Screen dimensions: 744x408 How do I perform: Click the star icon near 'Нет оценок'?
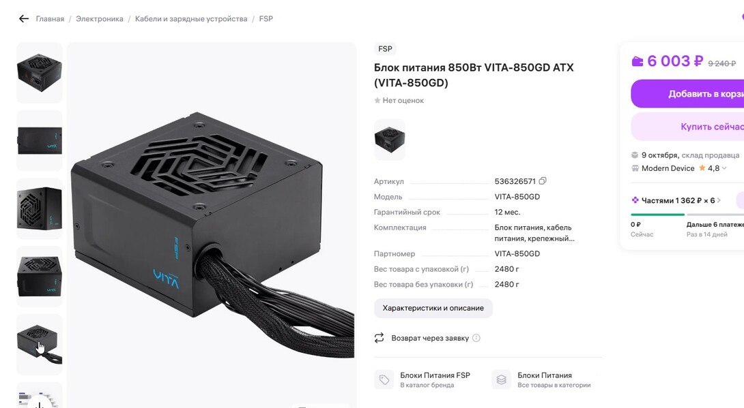tap(377, 100)
